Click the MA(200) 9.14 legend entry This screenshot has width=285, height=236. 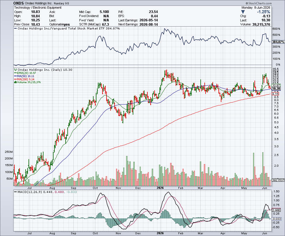[24, 79]
